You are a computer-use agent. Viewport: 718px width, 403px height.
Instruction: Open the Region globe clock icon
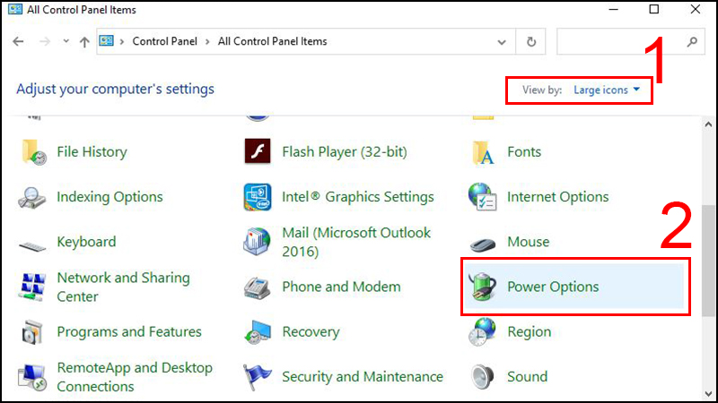point(482,331)
